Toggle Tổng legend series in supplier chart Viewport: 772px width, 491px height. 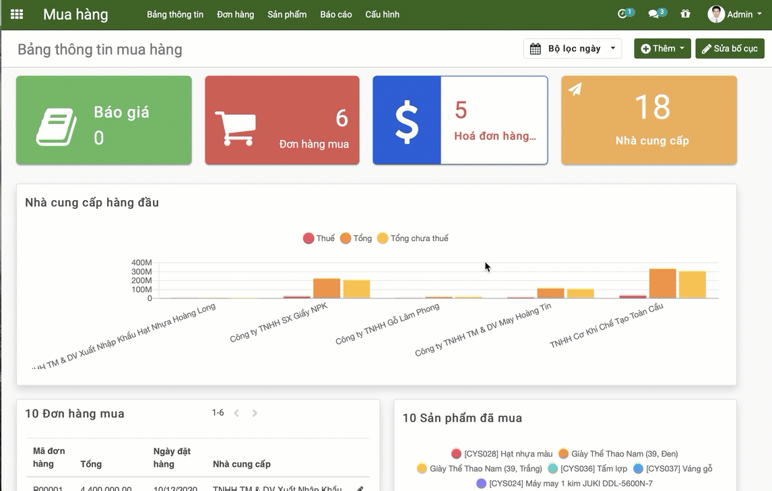point(356,238)
